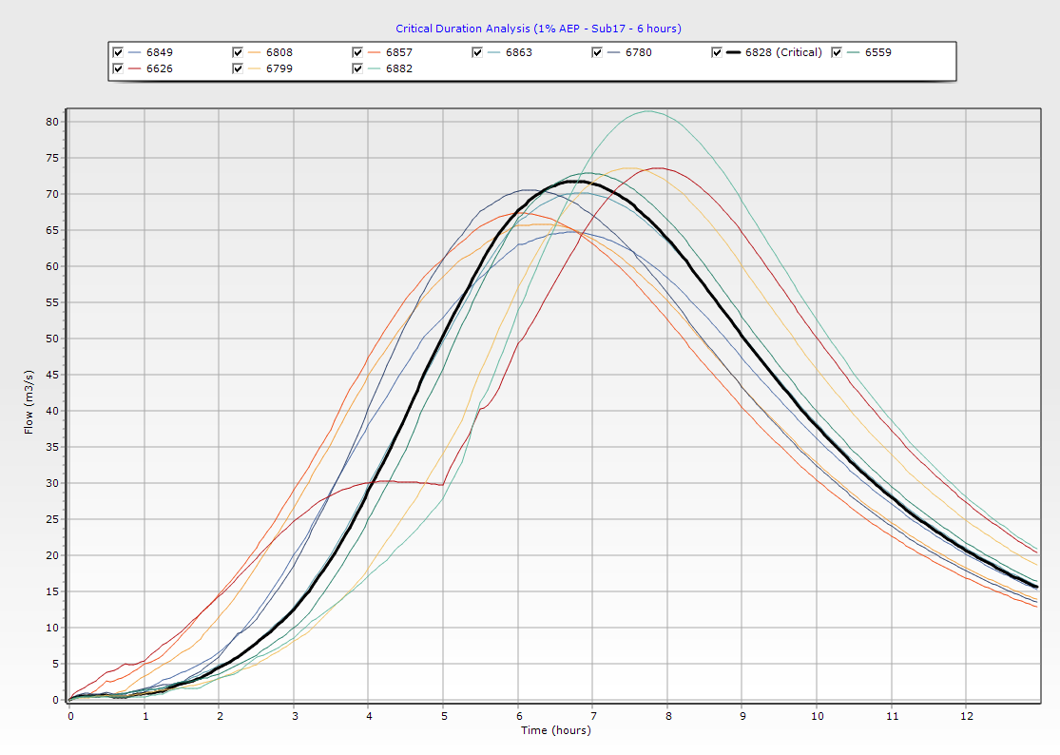Click the 6849 legend label text
The image size is (1060, 755).
click(x=160, y=52)
